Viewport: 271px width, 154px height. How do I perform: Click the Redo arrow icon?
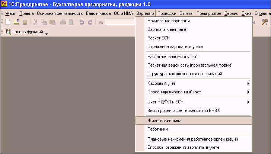(90, 22)
